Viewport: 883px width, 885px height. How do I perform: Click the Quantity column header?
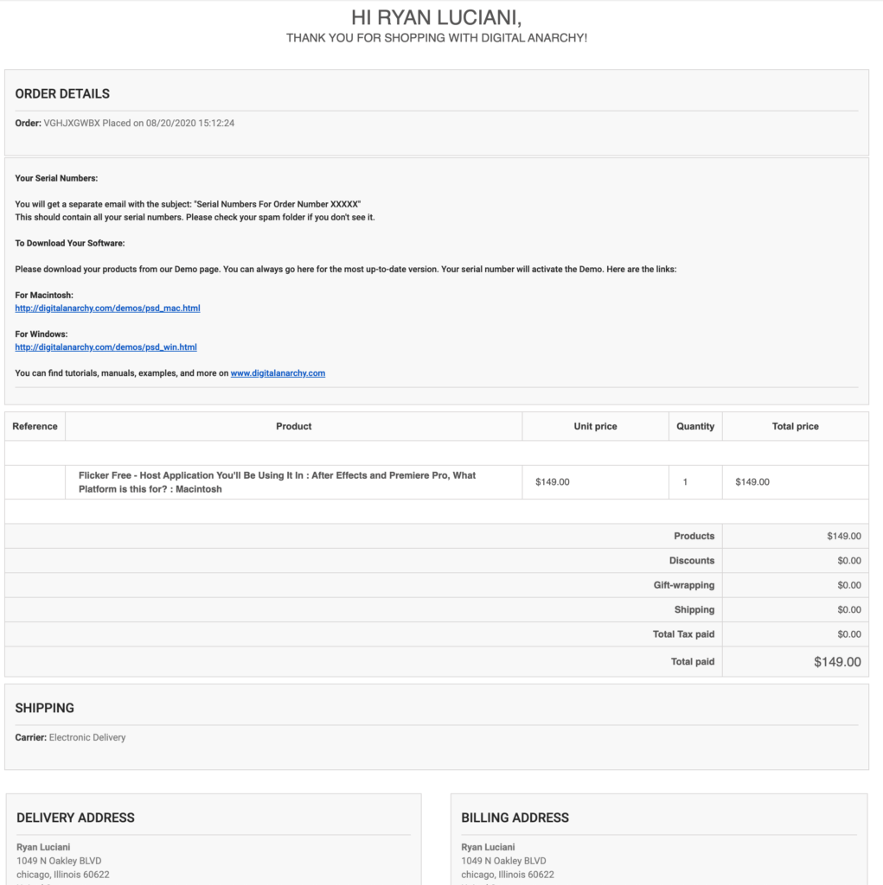click(695, 426)
